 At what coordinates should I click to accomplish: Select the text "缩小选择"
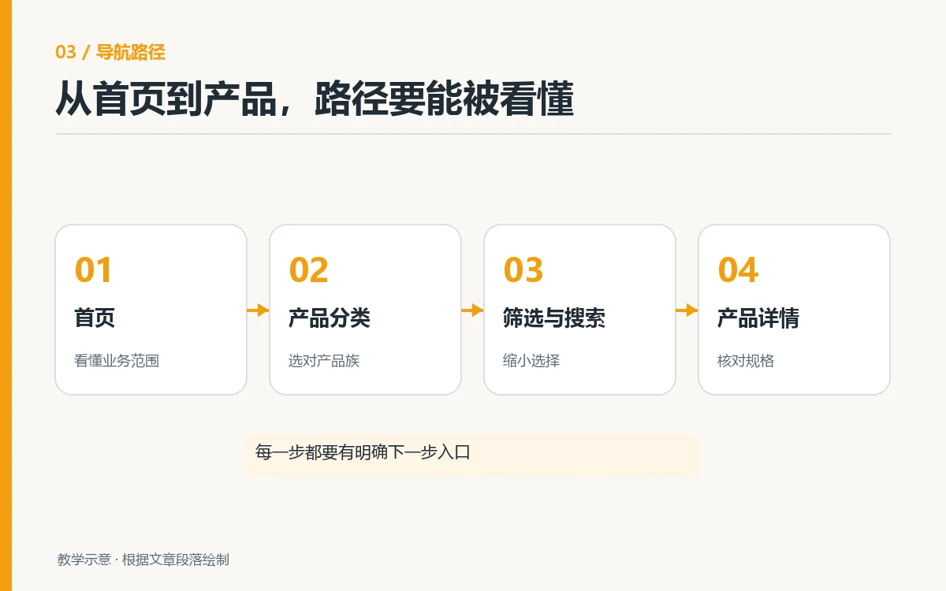531,361
